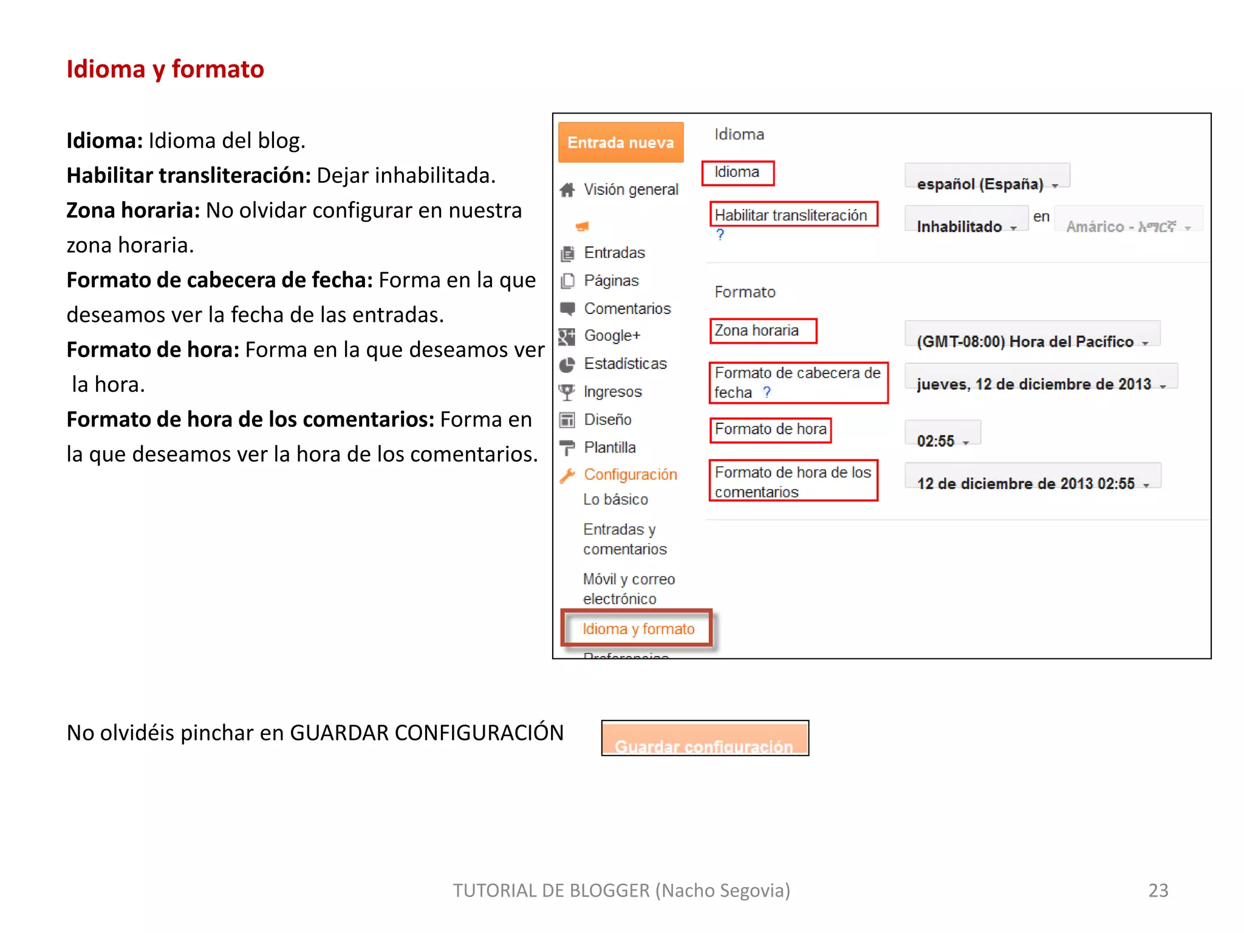
Task: Click the Guardar configuración button
Action: pos(705,738)
